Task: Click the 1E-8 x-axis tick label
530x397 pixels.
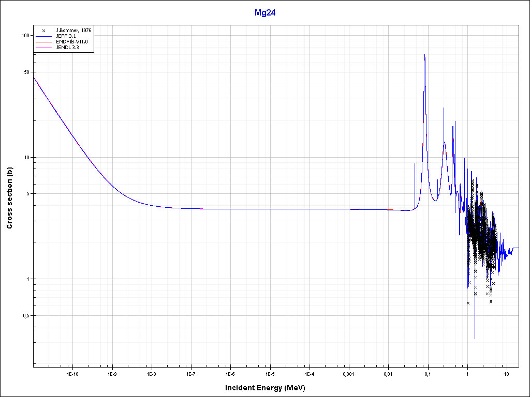Action: [151, 374]
